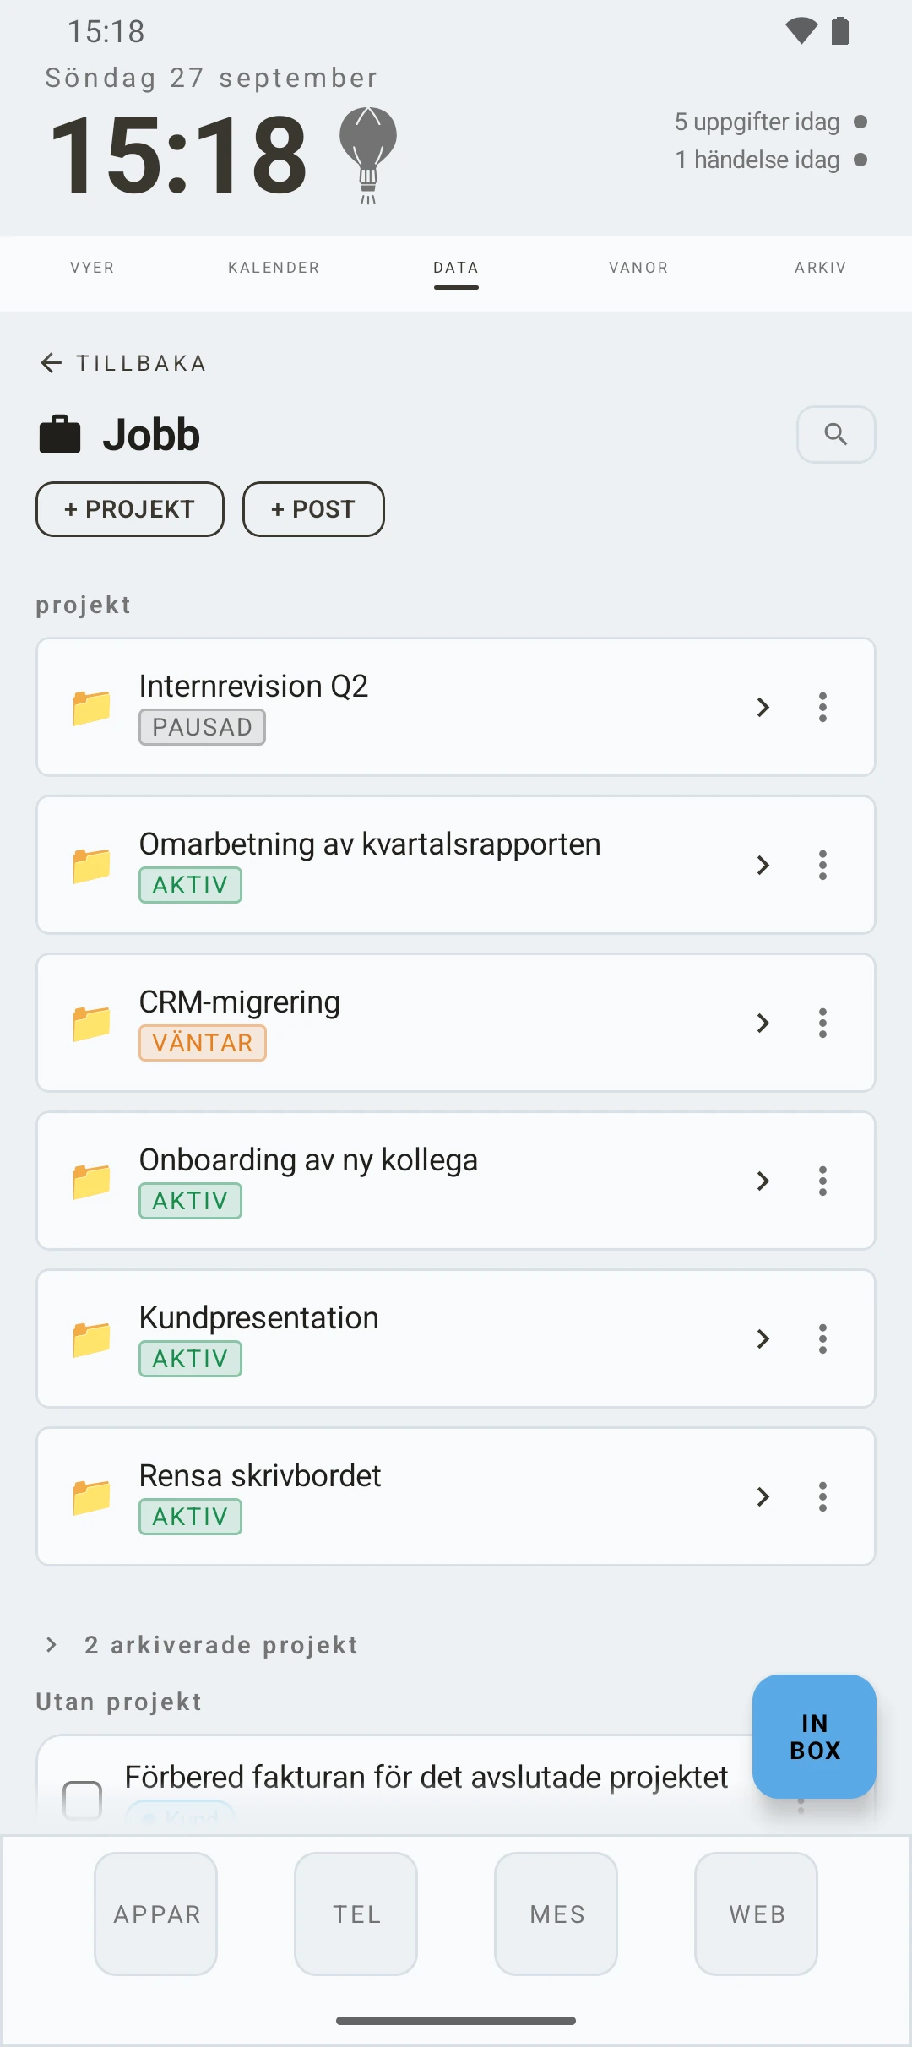Tap the folder icon for Kundpresentation
Screen dimensions: 912x2047
91,1338
